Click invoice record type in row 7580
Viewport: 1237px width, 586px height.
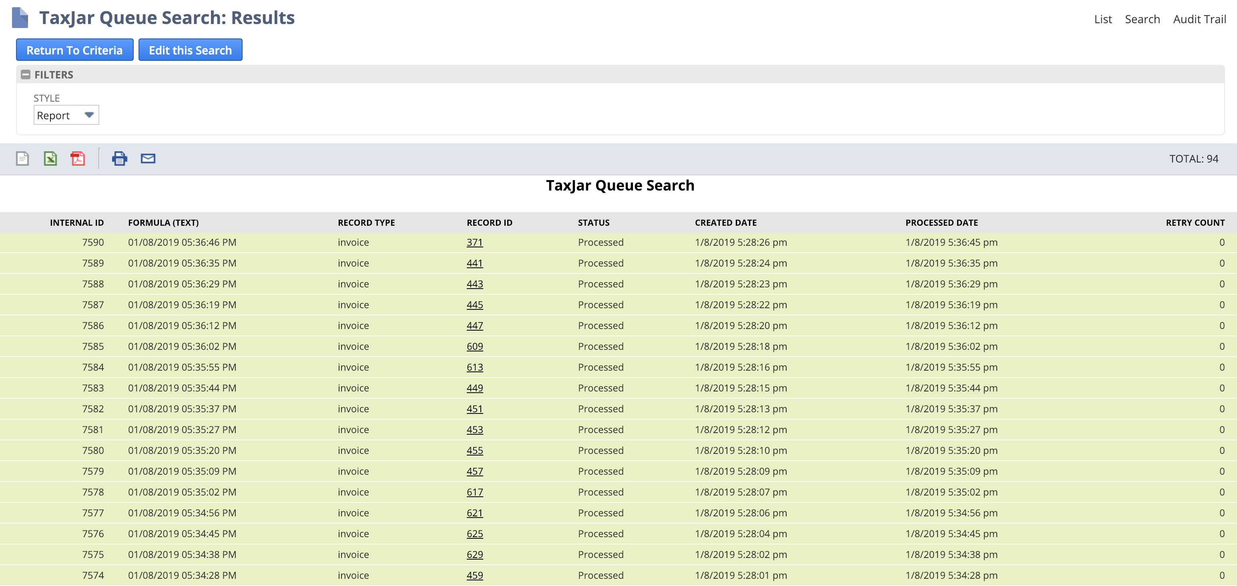(x=353, y=451)
